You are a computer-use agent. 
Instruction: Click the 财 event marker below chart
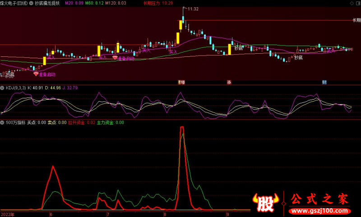point(324,82)
